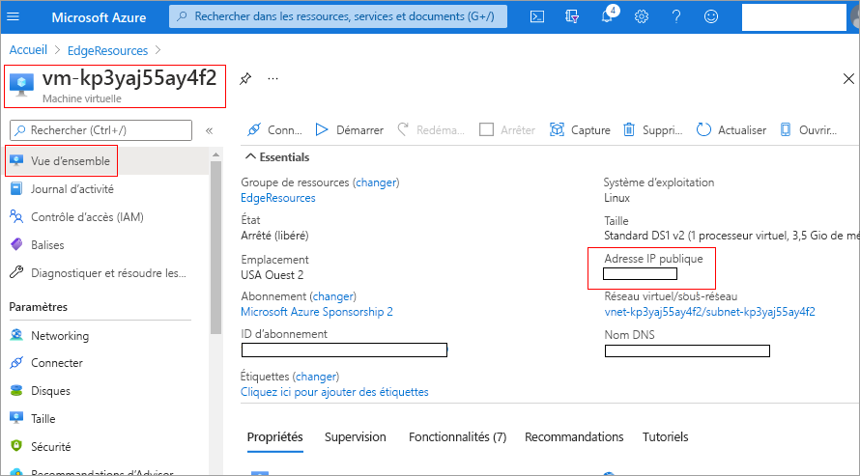Change the subscription (Abonnement) link
The height and width of the screenshot is (476, 860).
333,296
